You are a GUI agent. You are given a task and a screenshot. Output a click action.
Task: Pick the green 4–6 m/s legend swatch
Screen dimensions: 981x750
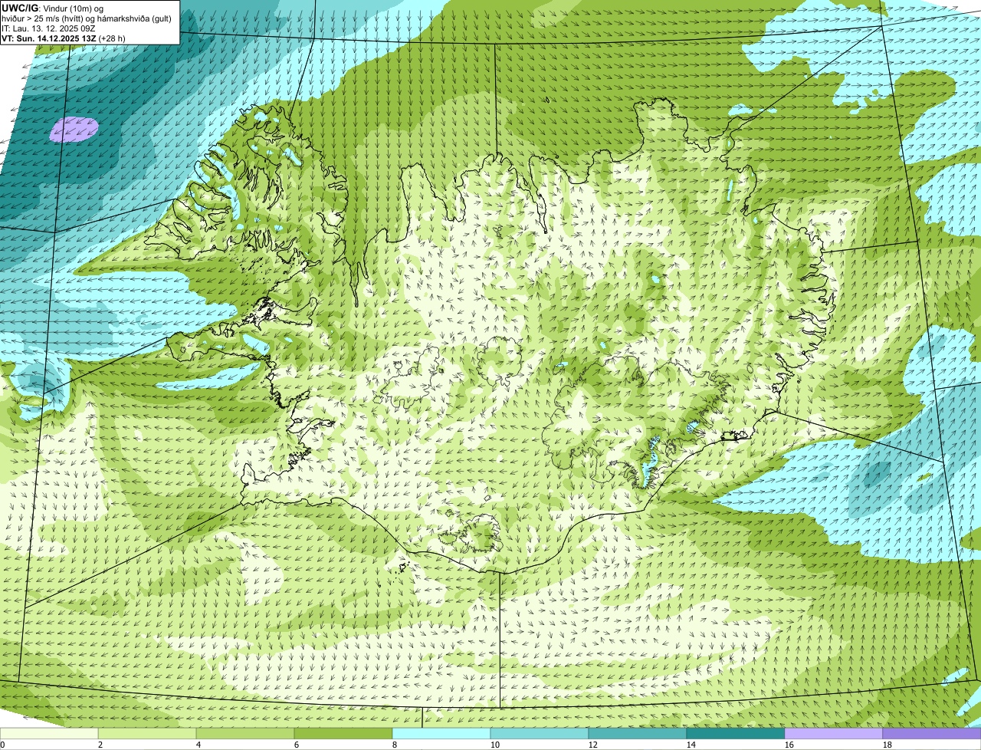coord(245,733)
